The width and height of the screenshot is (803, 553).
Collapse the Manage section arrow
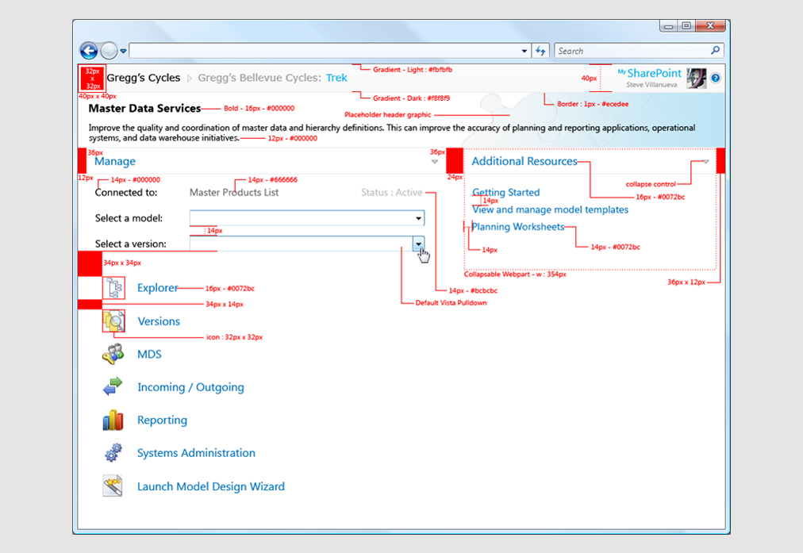(434, 162)
